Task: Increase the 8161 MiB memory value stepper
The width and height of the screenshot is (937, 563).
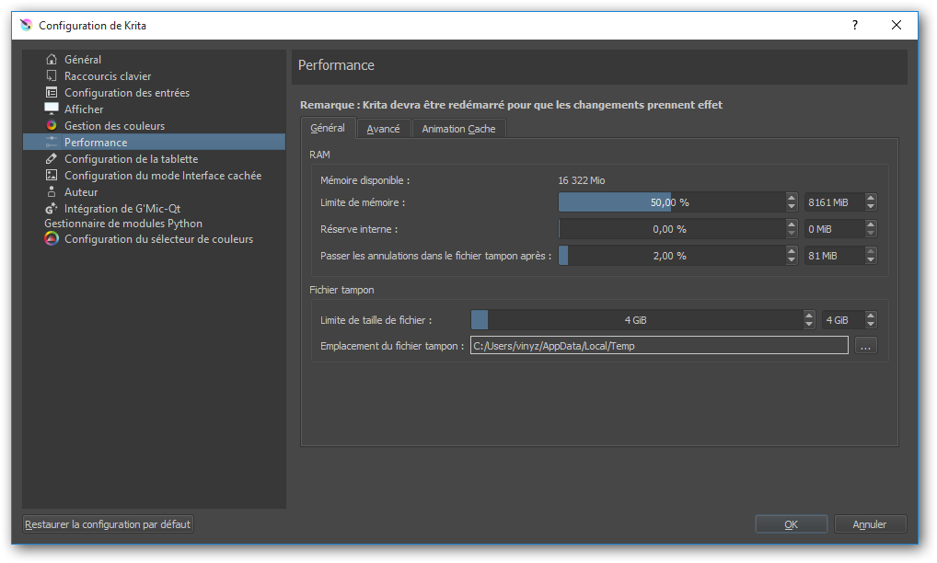Action: (871, 198)
